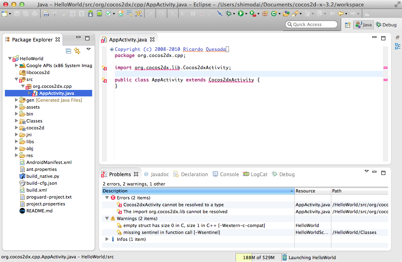Open the Debug launch dropdown arrow
This screenshot has height=262, width=402.
pyautogui.click(x=234, y=14)
